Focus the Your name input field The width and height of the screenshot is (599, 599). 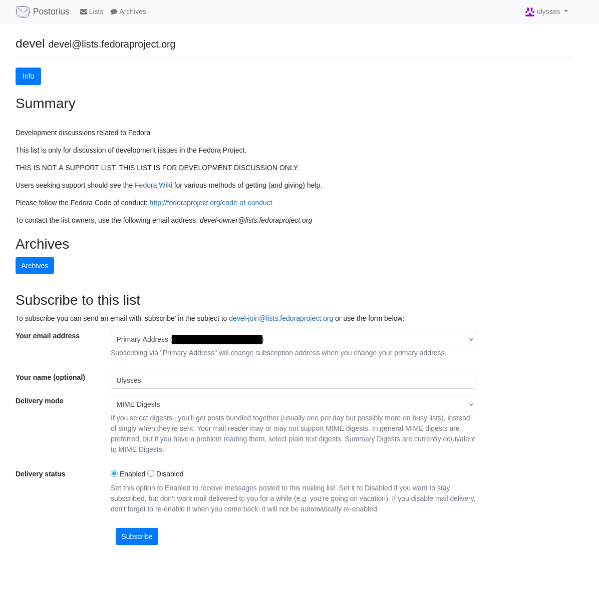point(293,380)
